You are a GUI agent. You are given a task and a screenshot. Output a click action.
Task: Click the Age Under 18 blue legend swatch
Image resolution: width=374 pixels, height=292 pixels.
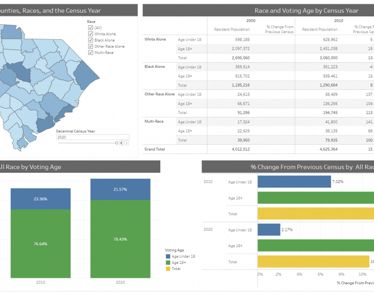168,256
